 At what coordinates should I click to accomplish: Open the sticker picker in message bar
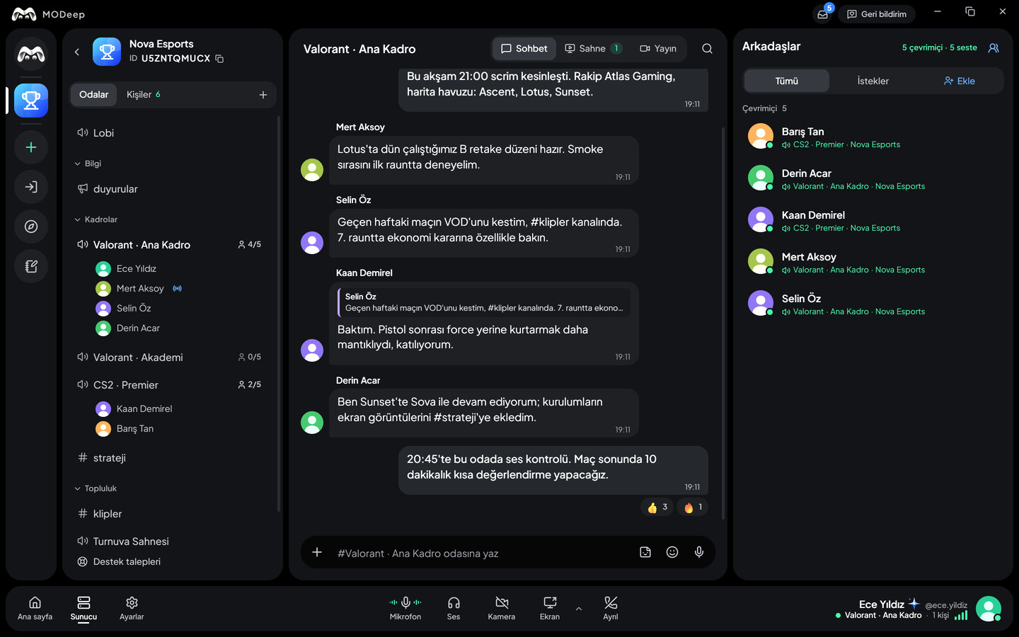click(x=645, y=553)
